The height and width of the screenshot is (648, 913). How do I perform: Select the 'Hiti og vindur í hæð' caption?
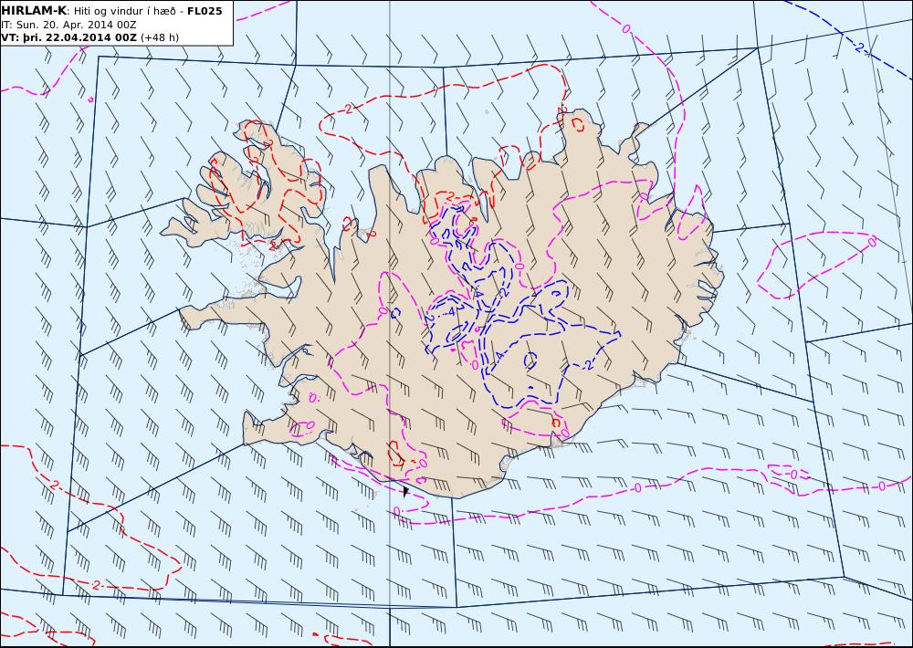tap(124, 11)
